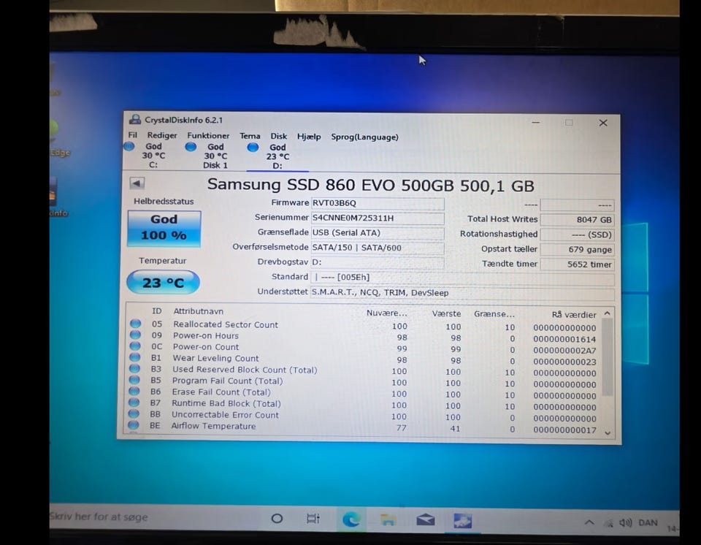Viewport: 701px width, 545px height.
Task: Select the Program Fail Count (Total) row
Action: click(x=364, y=381)
